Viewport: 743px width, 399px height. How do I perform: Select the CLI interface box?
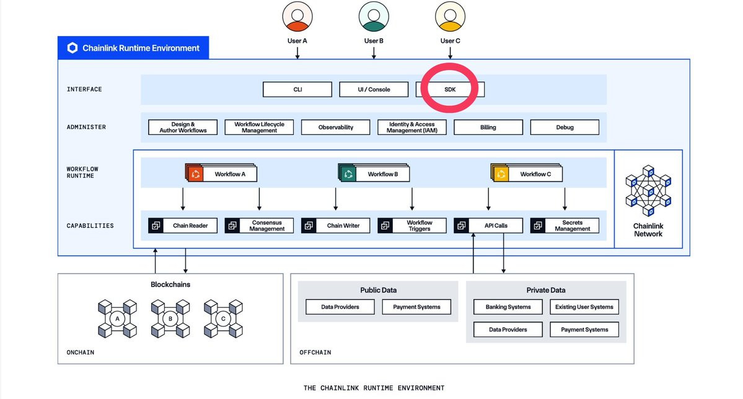click(x=297, y=90)
